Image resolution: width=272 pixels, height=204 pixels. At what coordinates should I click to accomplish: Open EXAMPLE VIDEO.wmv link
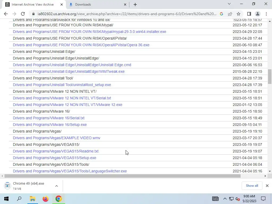point(57,138)
